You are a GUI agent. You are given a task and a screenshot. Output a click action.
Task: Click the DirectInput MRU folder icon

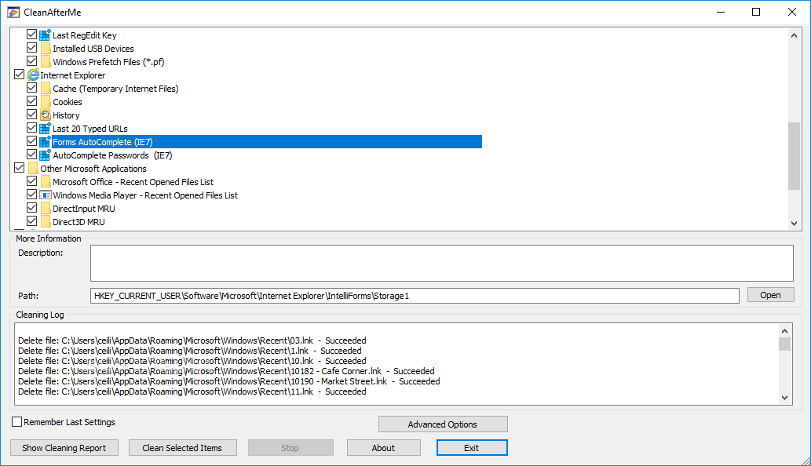(46, 209)
